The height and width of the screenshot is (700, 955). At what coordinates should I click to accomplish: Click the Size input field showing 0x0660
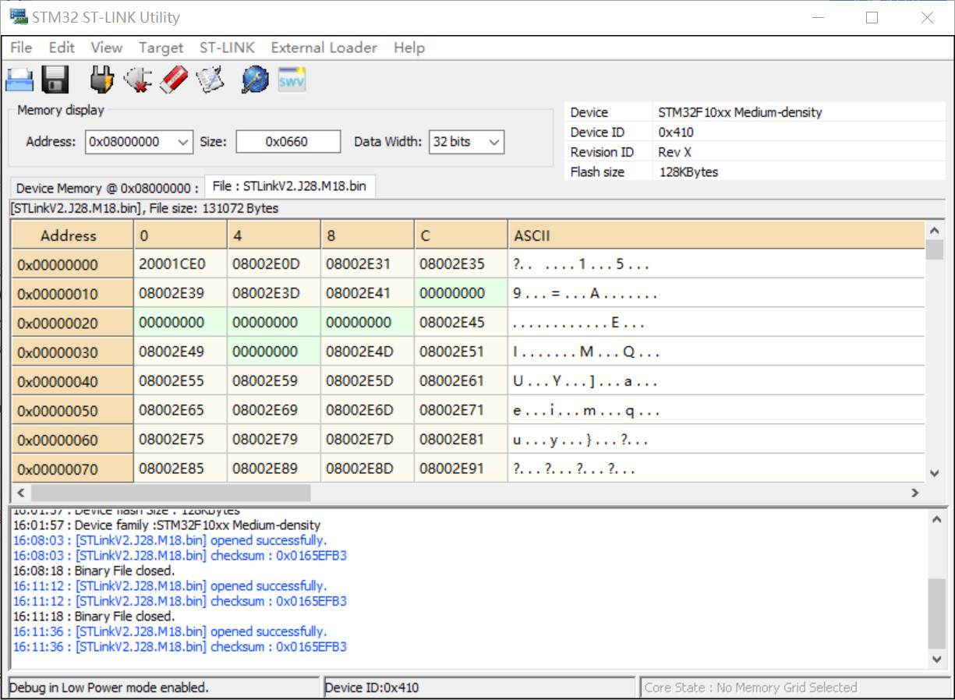pos(288,142)
